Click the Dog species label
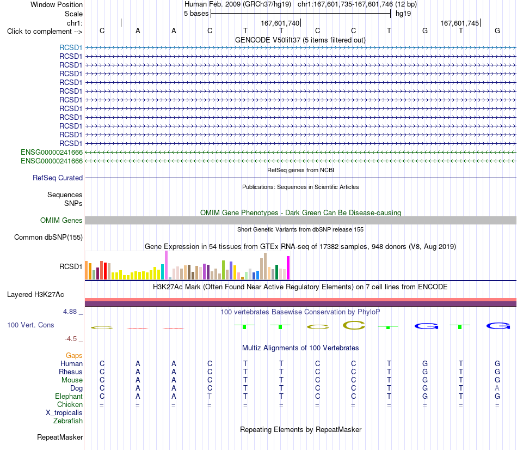517x450 pixels. 76,388
